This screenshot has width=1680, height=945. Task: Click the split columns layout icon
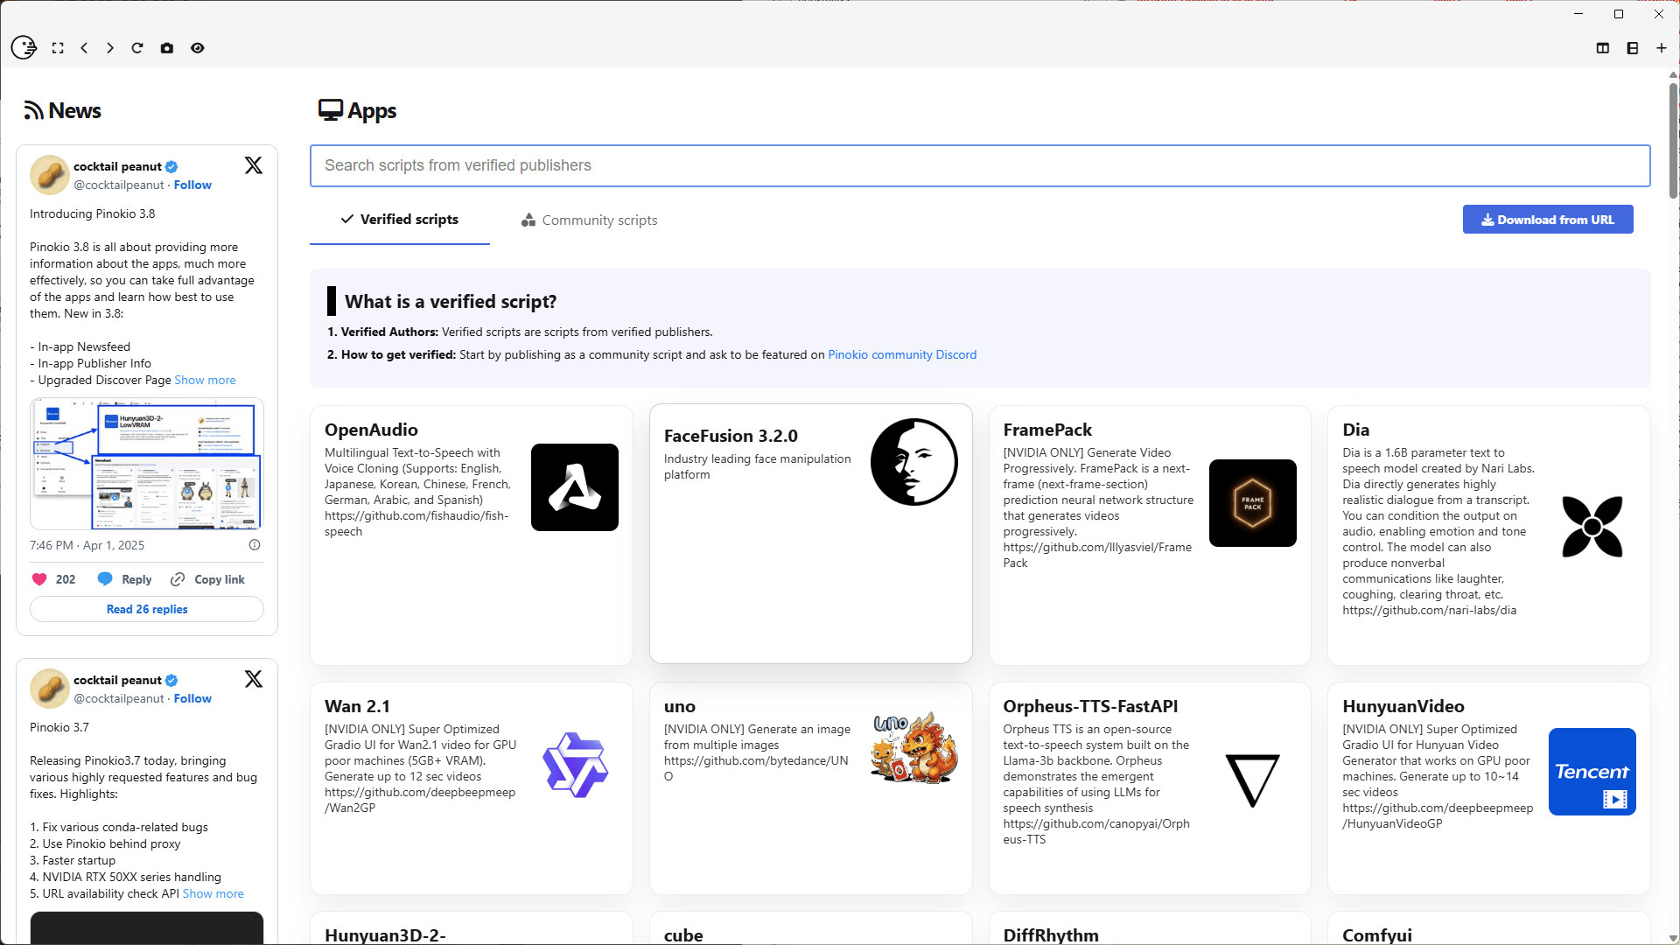point(1603,48)
